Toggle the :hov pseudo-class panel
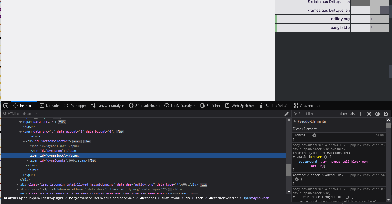Screen dimensions: 392x204 click(343, 114)
